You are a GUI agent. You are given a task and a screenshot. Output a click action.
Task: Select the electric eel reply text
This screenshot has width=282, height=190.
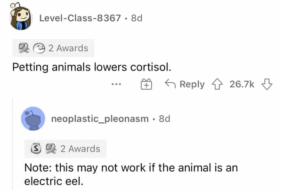(x=131, y=174)
